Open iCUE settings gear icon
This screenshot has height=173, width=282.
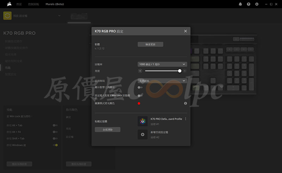pyautogui.click(x=257, y=4)
